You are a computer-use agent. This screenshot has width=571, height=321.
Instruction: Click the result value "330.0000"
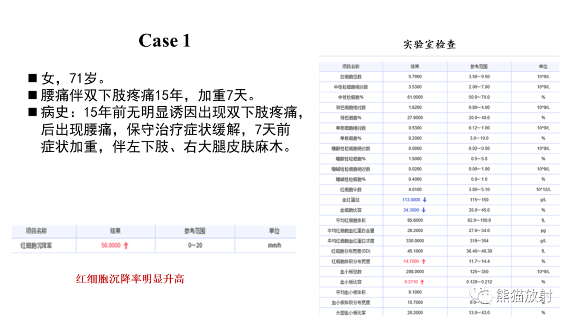(x=415, y=241)
